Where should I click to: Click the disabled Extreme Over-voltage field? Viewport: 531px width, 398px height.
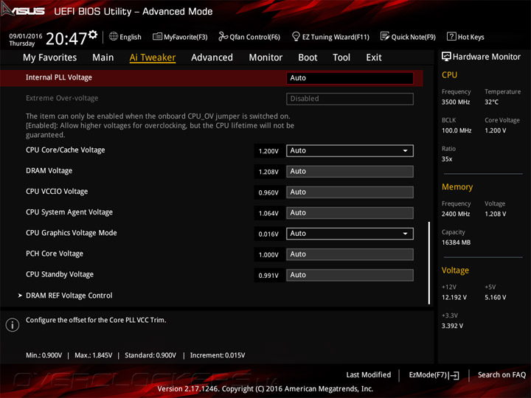pyautogui.click(x=350, y=99)
